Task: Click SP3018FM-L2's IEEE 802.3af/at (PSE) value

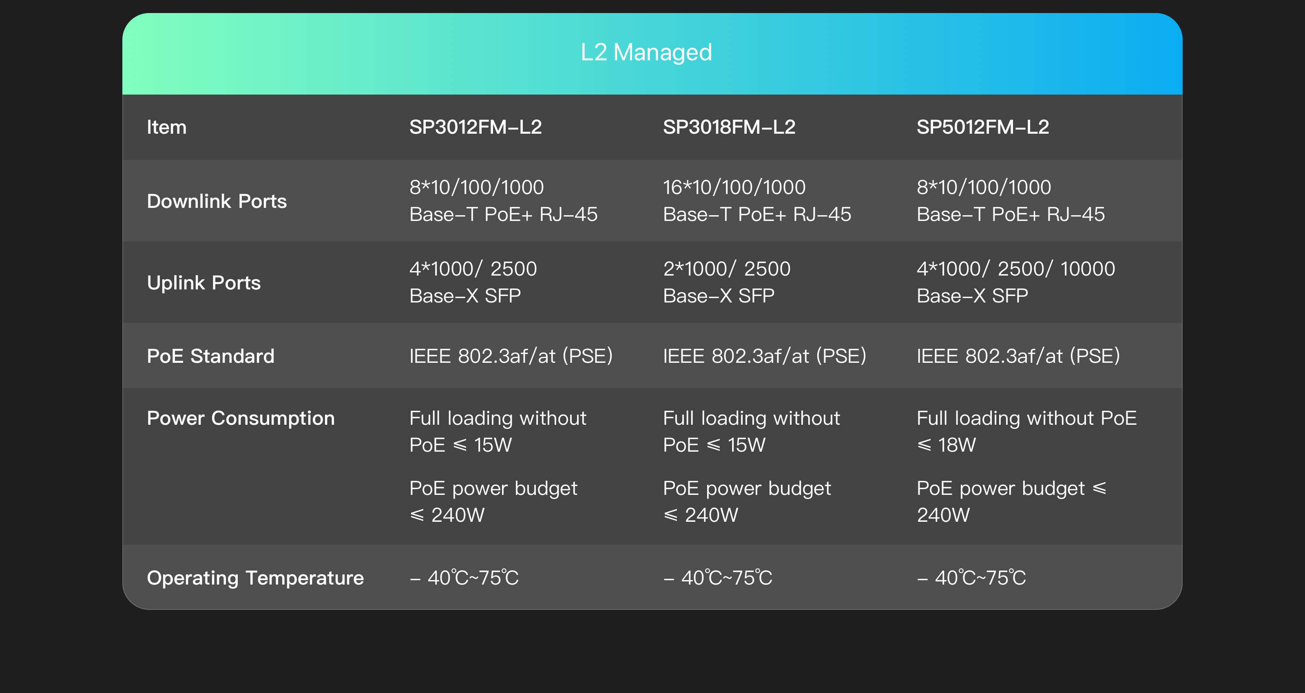Action: 765,356
